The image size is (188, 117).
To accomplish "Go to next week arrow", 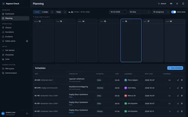I will [x=65, y=12].
